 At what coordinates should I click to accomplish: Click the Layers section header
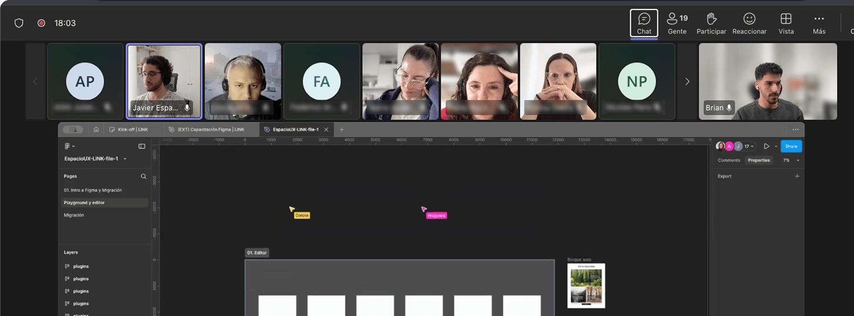[x=71, y=252]
